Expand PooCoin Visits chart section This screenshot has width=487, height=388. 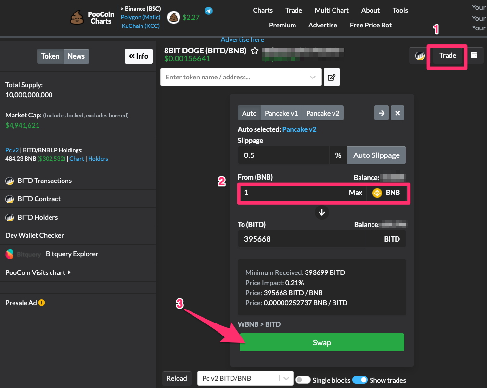(x=38, y=272)
